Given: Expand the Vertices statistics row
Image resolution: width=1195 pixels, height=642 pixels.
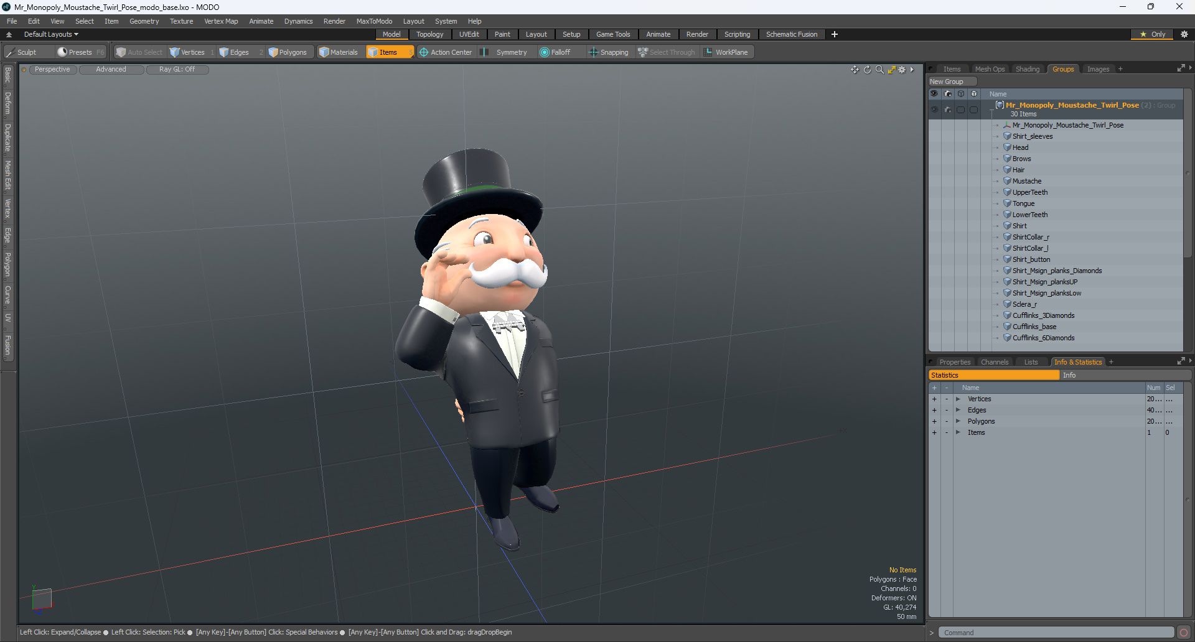Looking at the screenshot, I should 958,399.
